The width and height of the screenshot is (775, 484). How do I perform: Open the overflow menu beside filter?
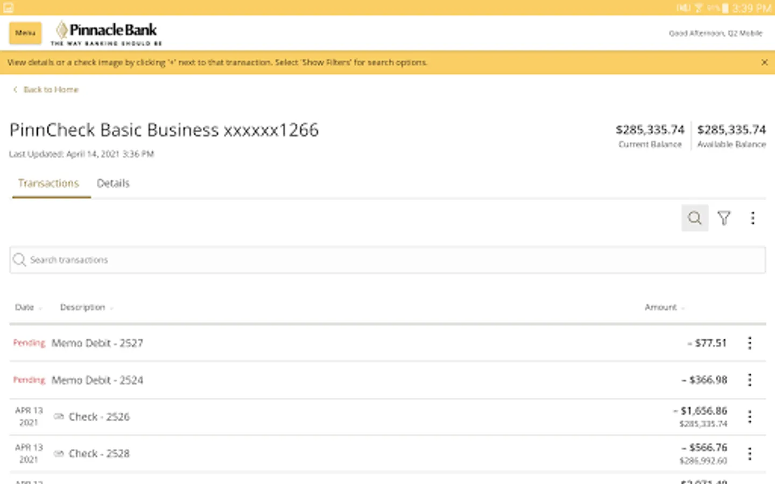(x=753, y=218)
